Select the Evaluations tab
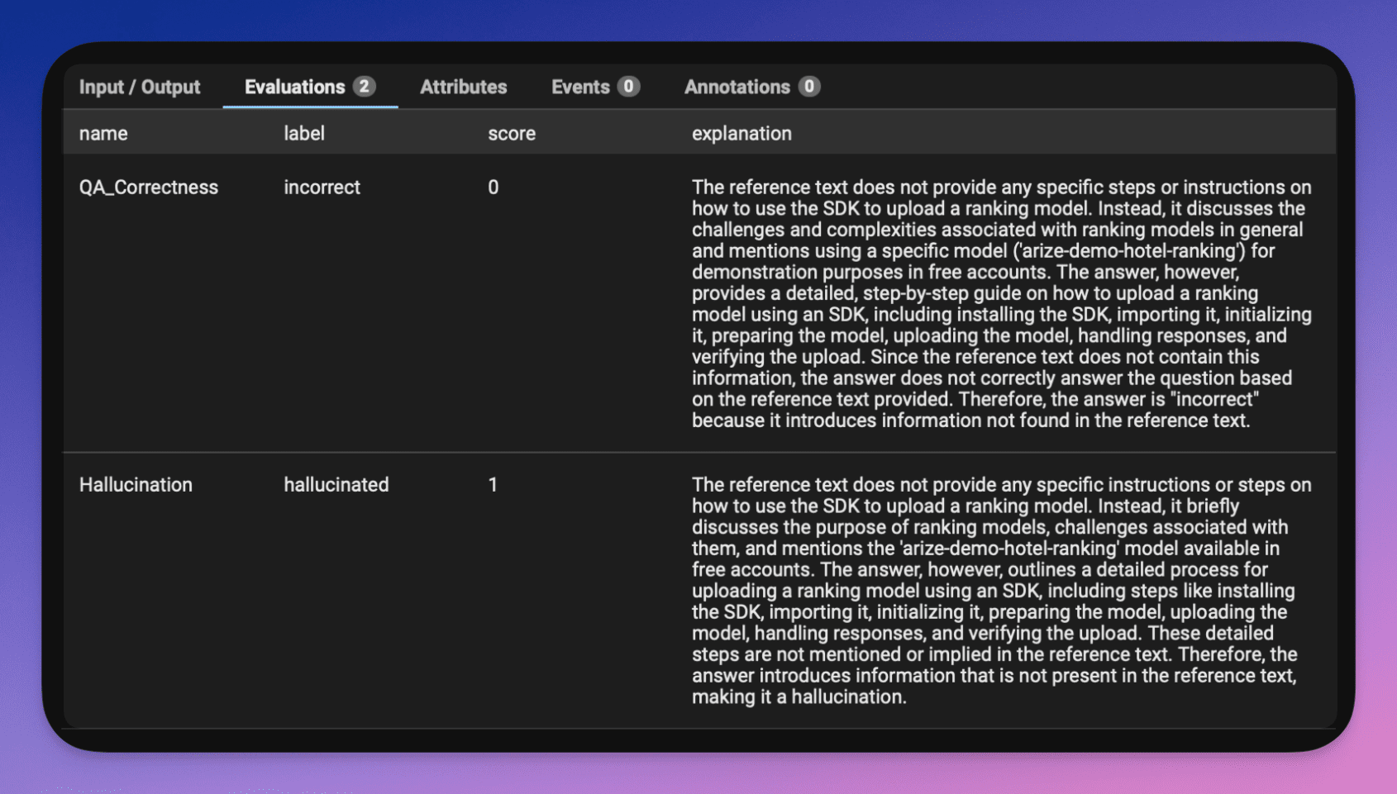The height and width of the screenshot is (794, 1397). (x=294, y=87)
